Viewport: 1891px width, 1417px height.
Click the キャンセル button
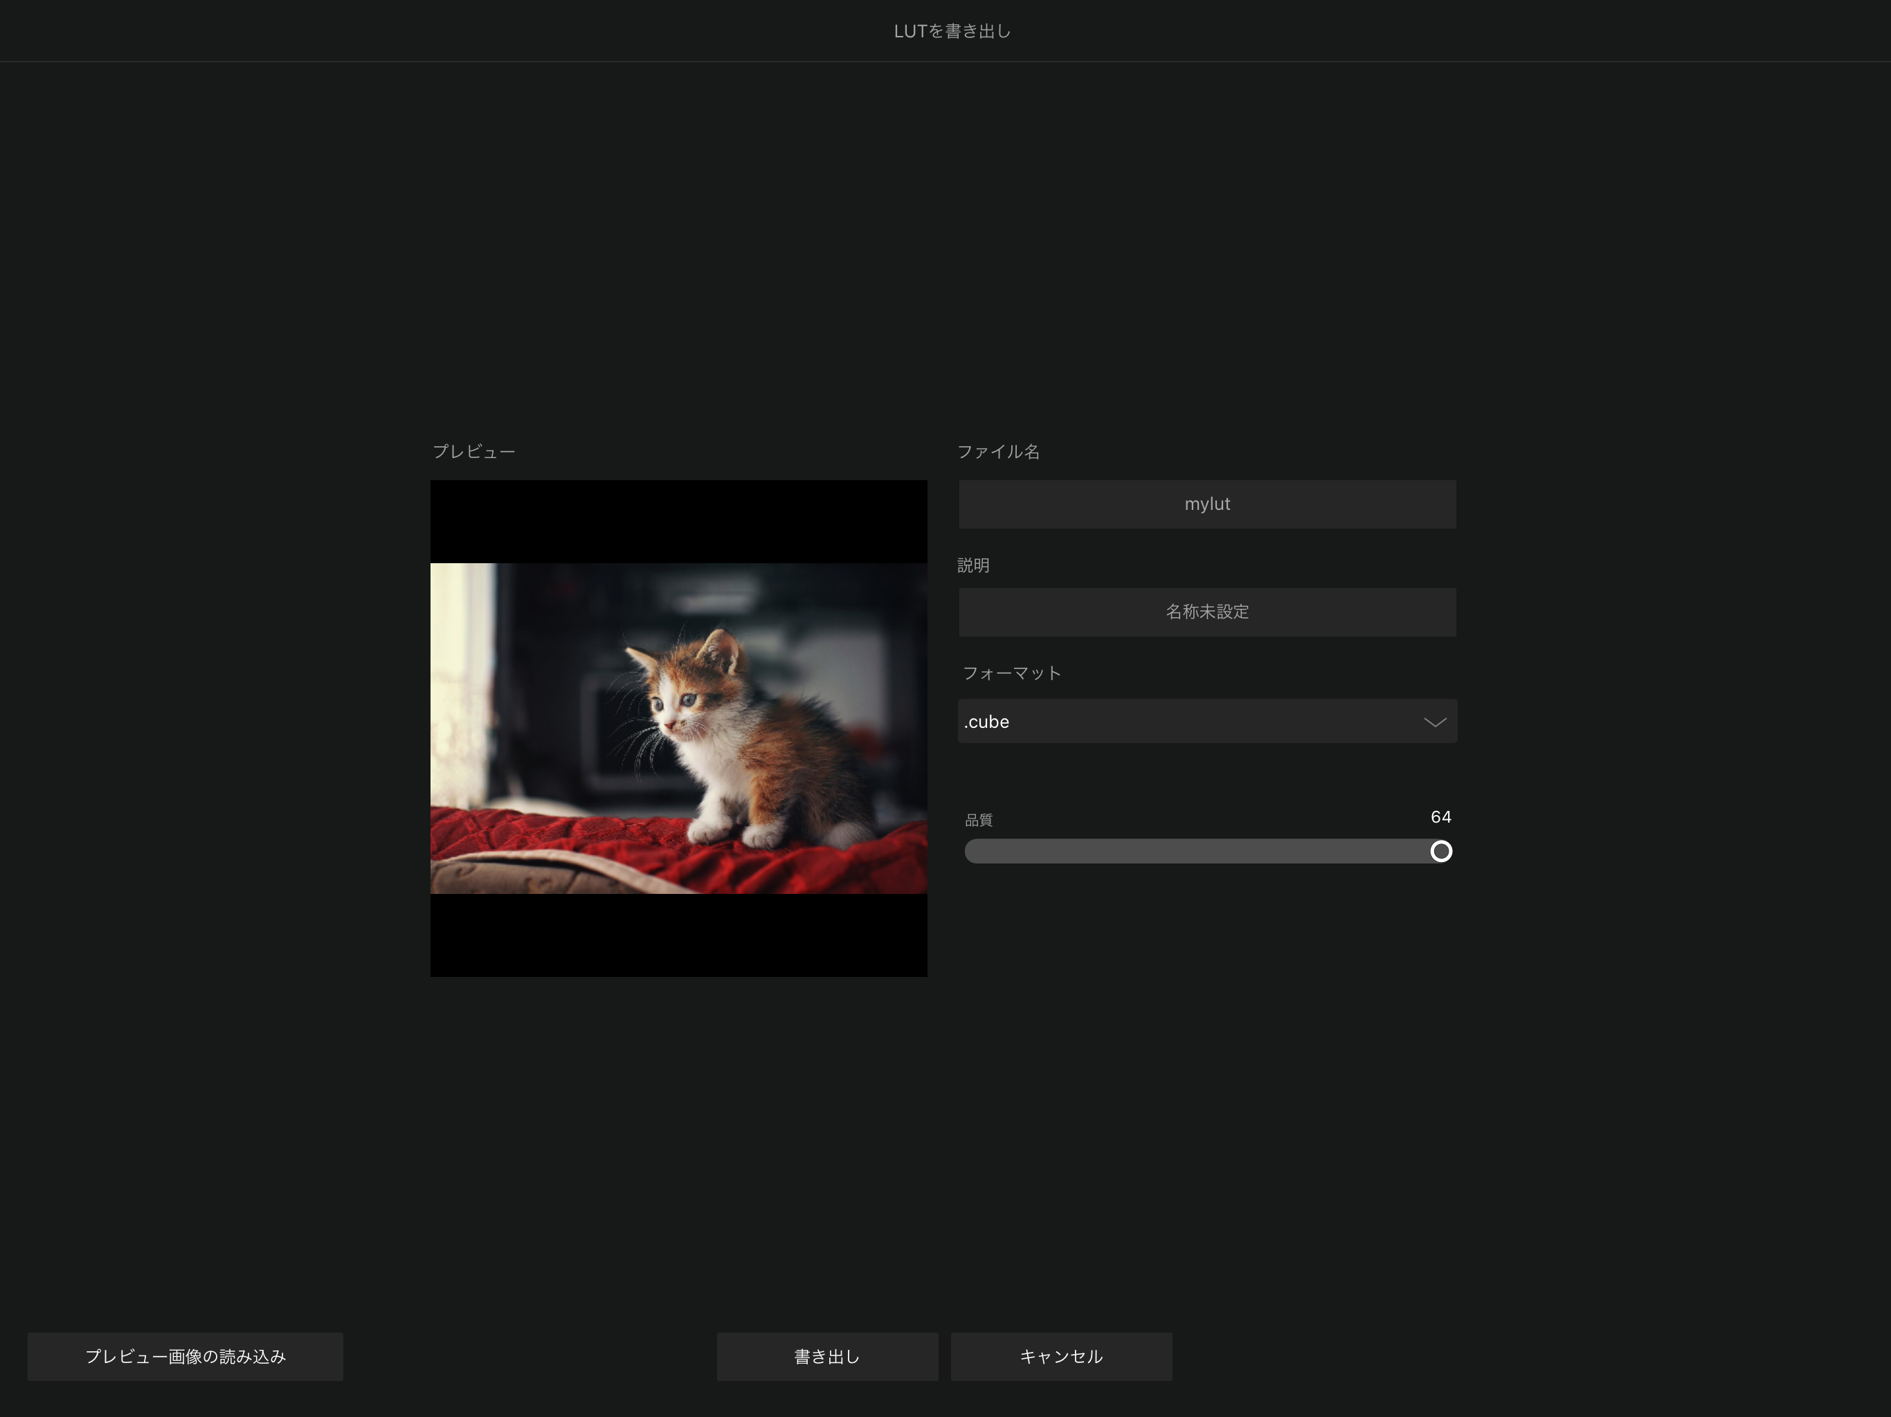click(1062, 1356)
